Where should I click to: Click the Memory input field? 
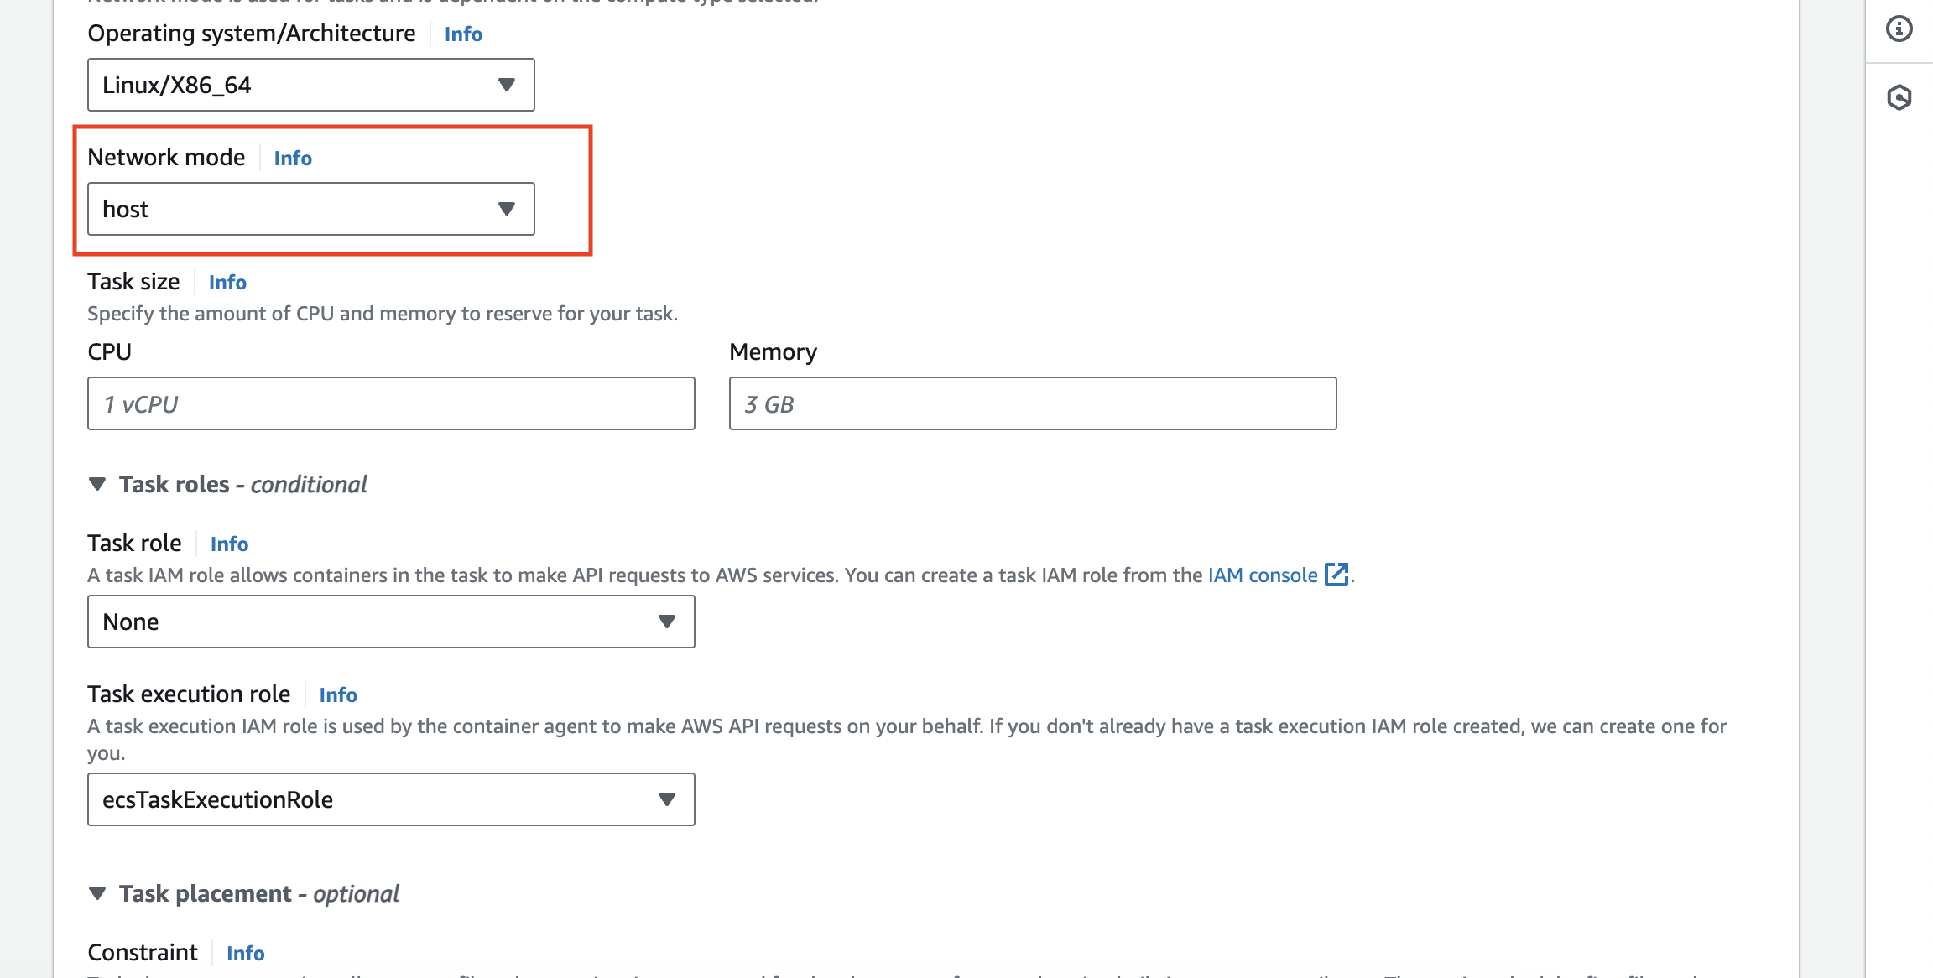click(x=1032, y=403)
